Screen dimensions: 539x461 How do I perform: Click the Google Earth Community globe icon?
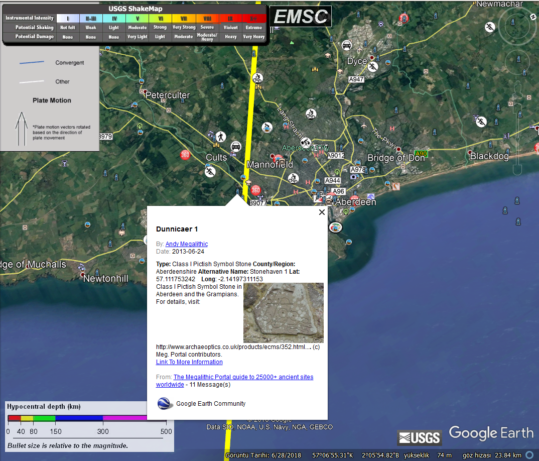click(165, 404)
